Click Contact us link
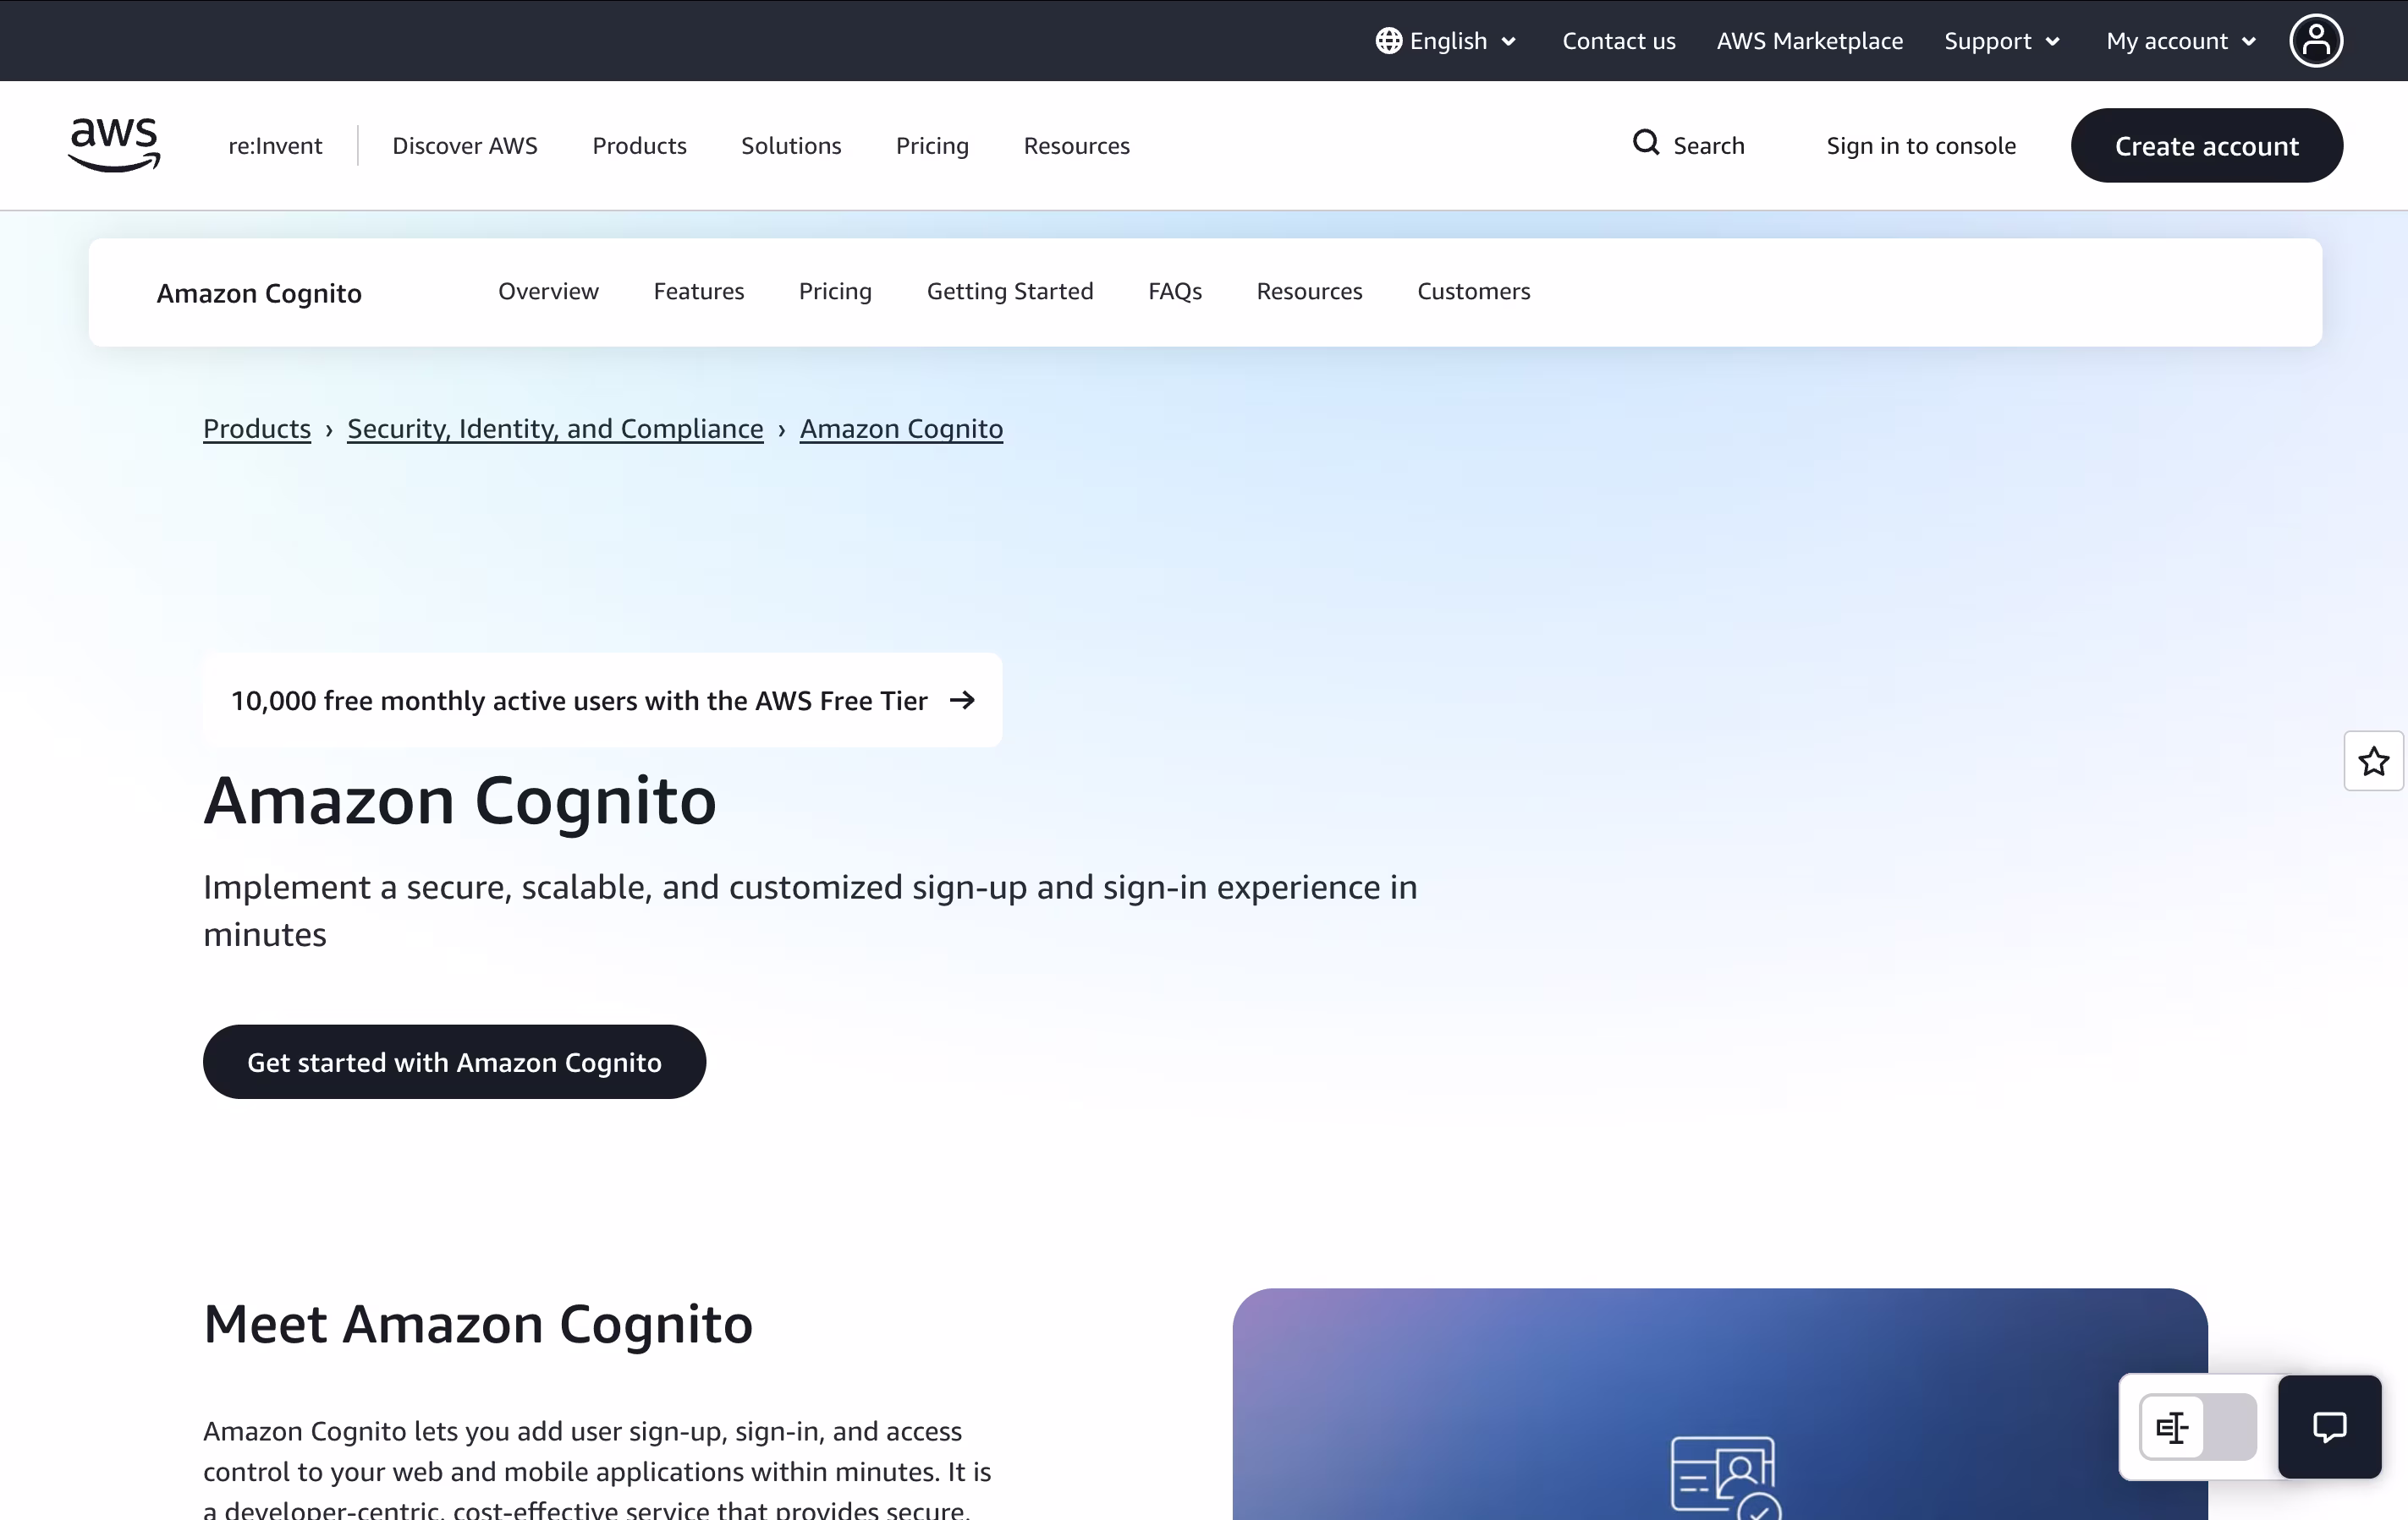The height and width of the screenshot is (1520, 2408). coord(1619,41)
